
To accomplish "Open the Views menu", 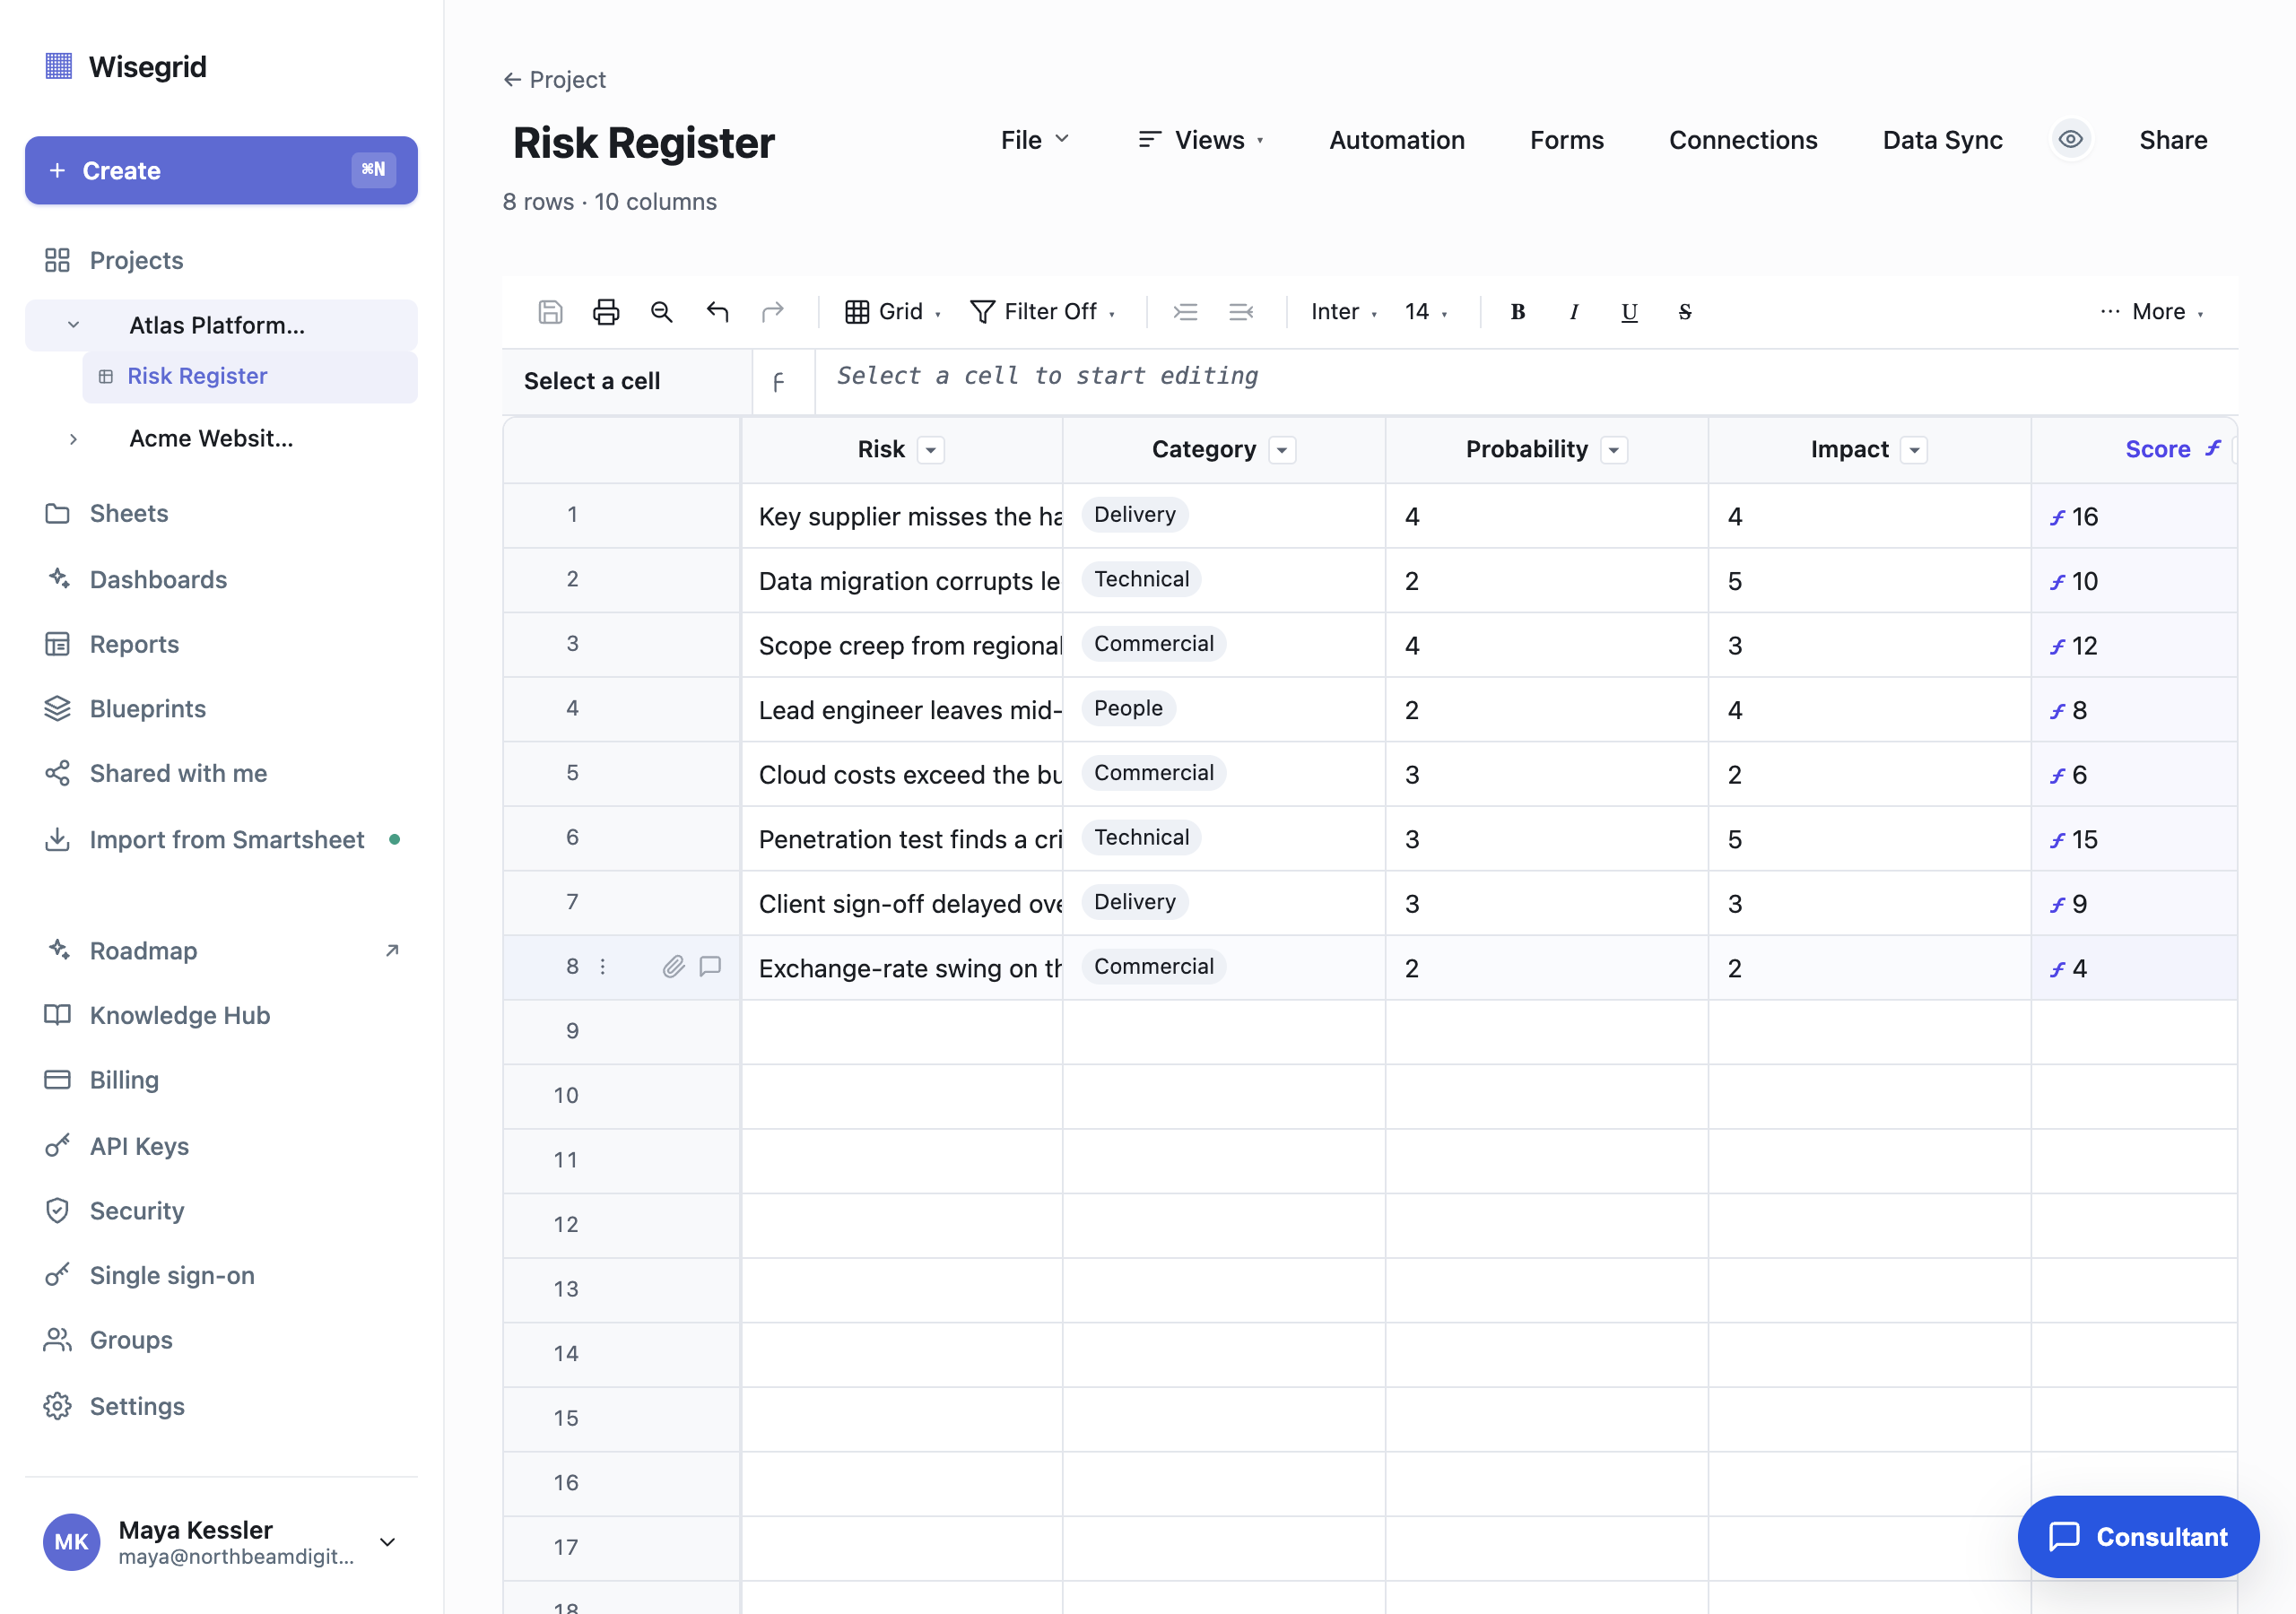I will [x=1201, y=140].
